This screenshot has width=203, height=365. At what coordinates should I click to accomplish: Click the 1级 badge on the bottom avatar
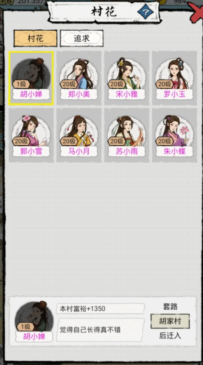click(25, 327)
